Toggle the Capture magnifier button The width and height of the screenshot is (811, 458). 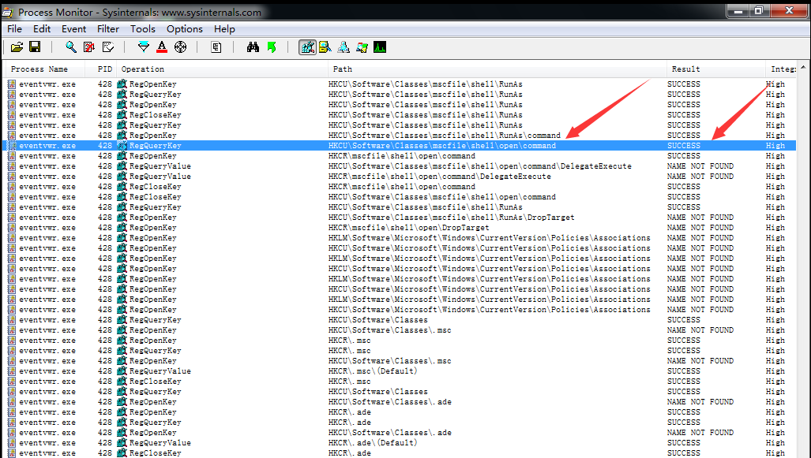(x=71, y=47)
